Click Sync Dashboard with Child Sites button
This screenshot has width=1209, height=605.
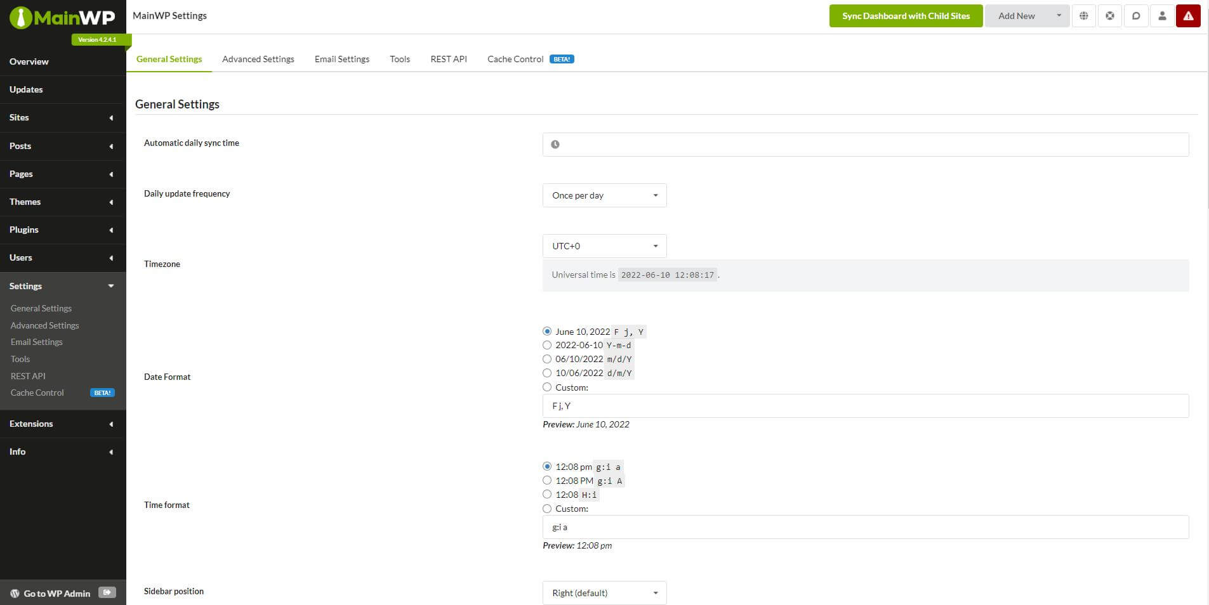[x=906, y=16]
